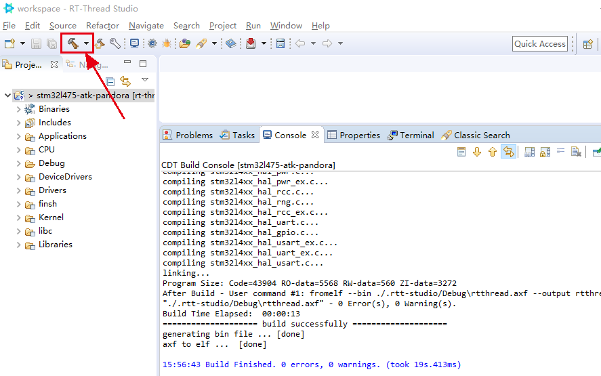The image size is (601, 376).
Task: Click the red download arrow icon
Action: (251, 43)
